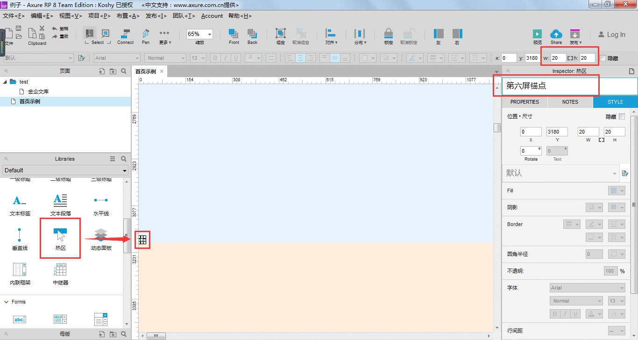Open the Account menu
The height and width of the screenshot is (340, 638).
pos(212,16)
